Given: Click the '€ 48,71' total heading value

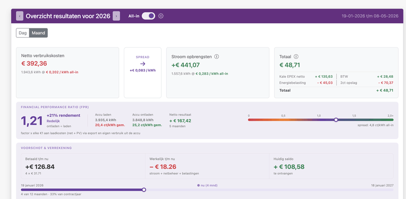Looking at the screenshot, I should point(290,65).
